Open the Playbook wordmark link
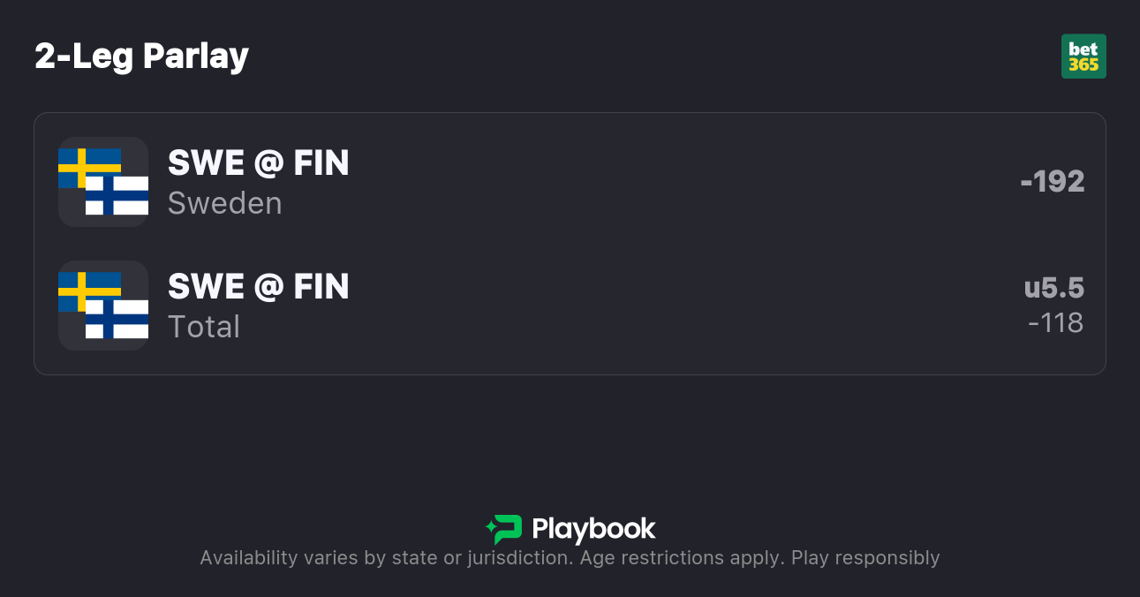The width and height of the screenshot is (1140, 597). (x=593, y=529)
